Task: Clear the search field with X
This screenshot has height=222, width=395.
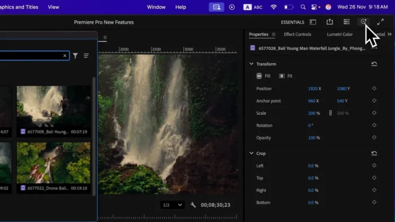Action: coord(65,56)
